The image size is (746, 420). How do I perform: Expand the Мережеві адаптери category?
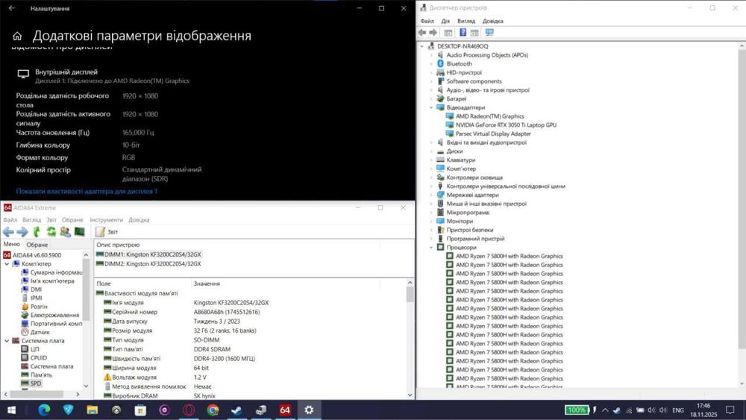pos(431,195)
